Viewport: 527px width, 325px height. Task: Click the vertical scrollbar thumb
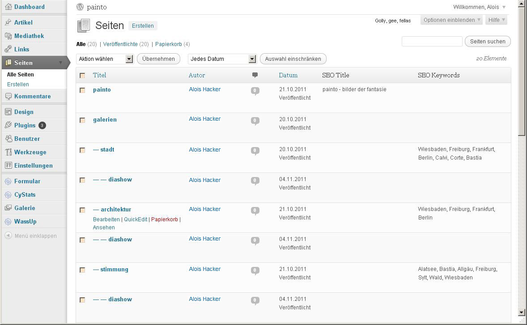coord(521,71)
